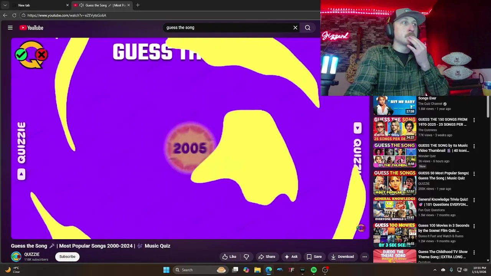This screenshot has width=491, height=276.
Task: Open the Windows Start menu
Action: tap(166, 270)
